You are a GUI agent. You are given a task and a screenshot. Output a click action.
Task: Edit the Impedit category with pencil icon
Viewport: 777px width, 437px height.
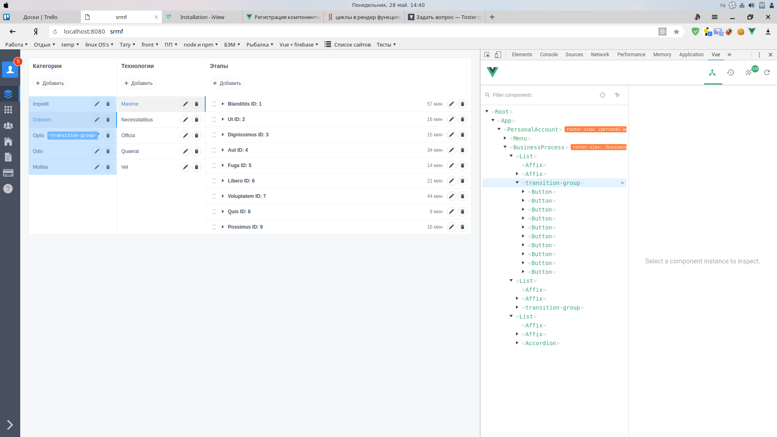point(97,104)
